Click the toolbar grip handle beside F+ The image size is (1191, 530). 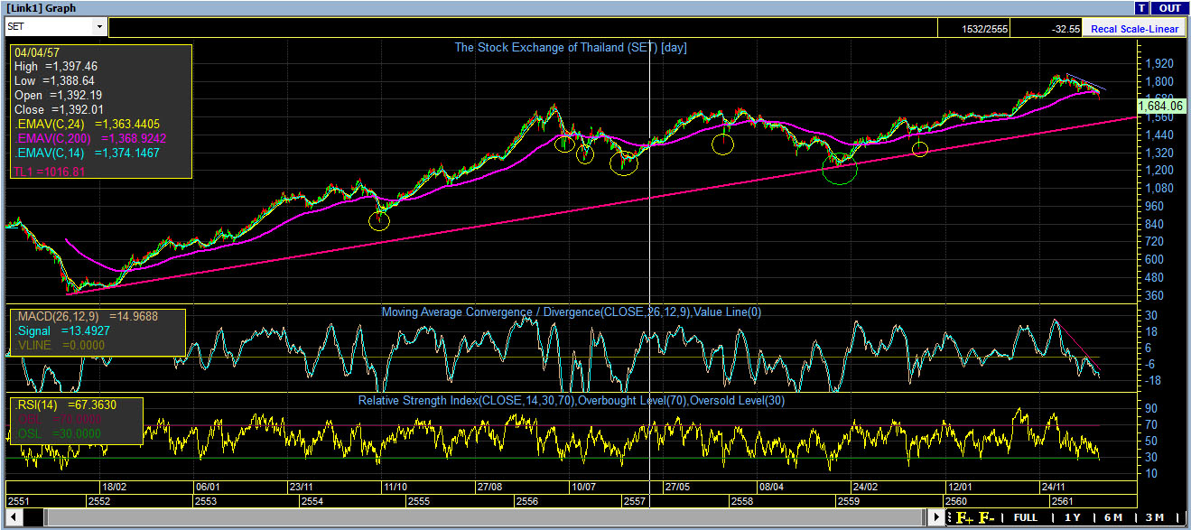[x=950, y=517]
